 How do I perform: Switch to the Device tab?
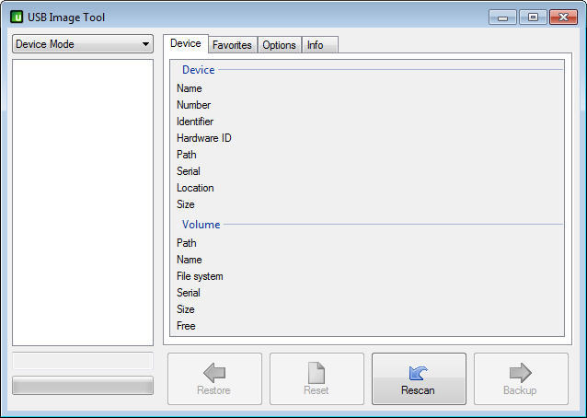[x=186, y=44]
